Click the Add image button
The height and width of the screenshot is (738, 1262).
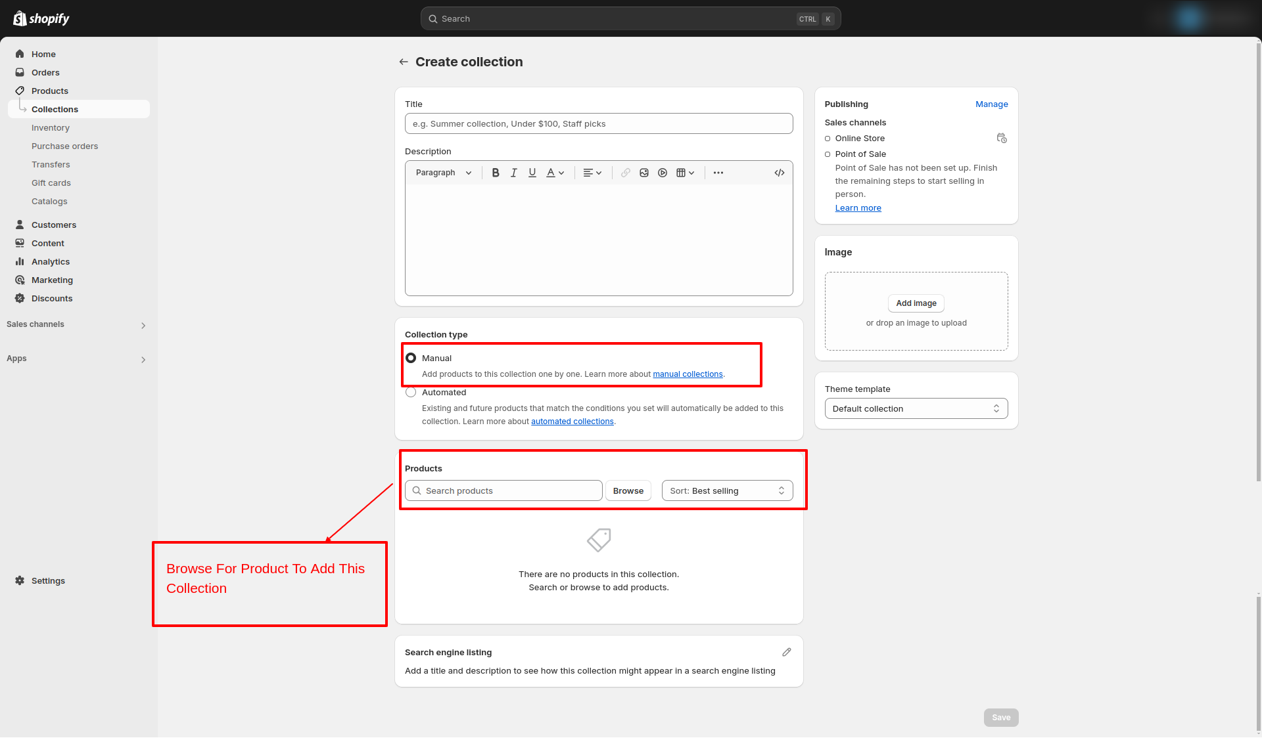(x=916, y=303)
